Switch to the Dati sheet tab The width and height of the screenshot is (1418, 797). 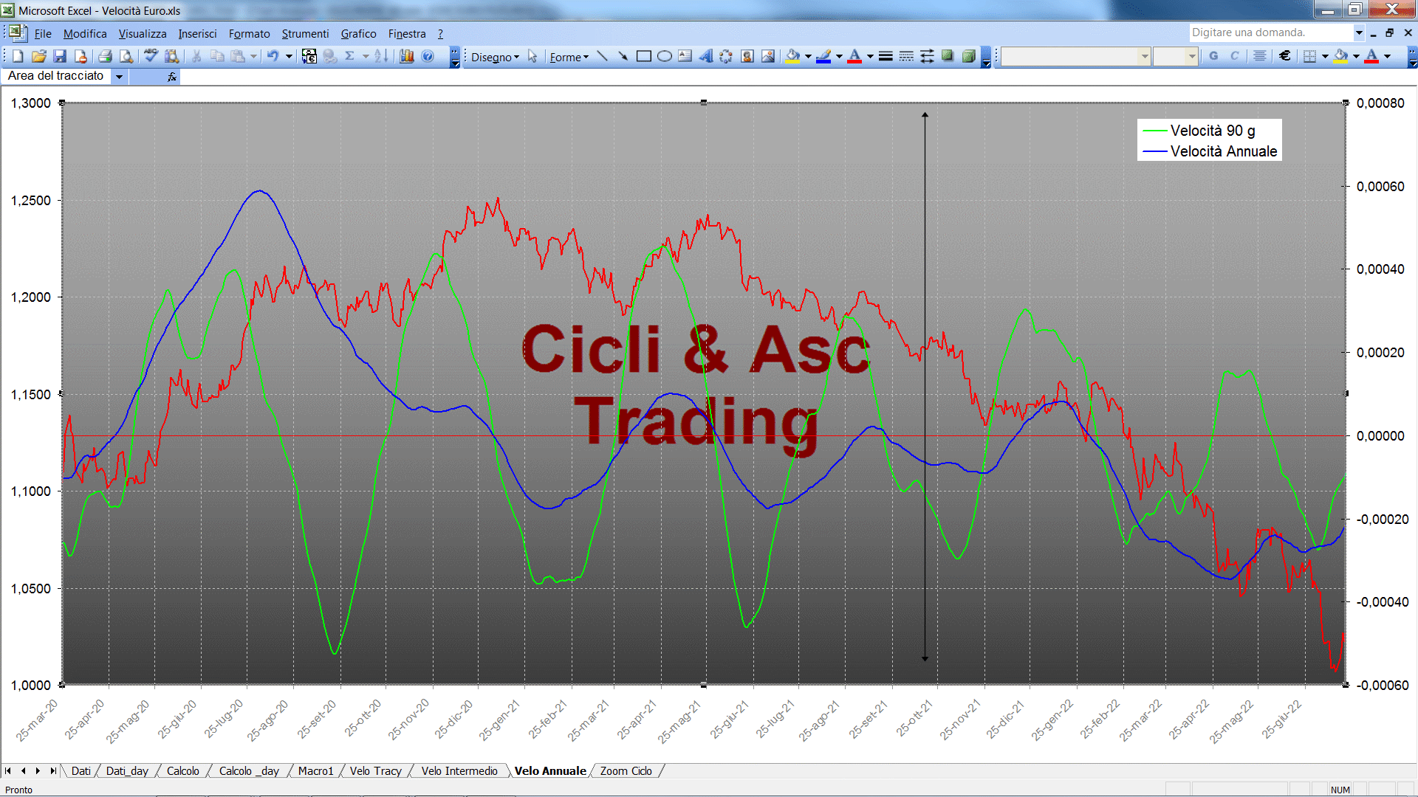[x=81, y=771]
